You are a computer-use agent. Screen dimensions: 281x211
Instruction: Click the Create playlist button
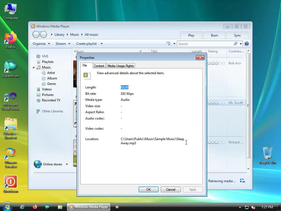tap(86, 44)
